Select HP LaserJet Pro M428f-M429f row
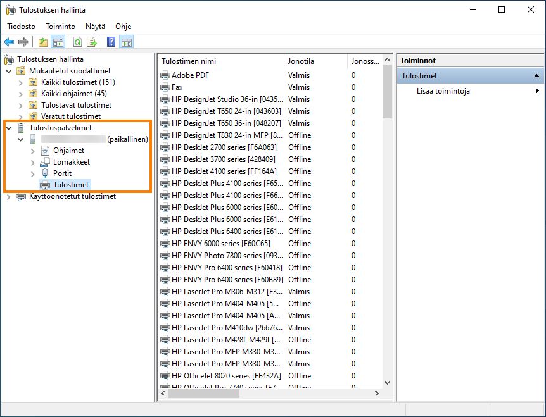Viewport: 546px width, 417px height. pos(270,340)
